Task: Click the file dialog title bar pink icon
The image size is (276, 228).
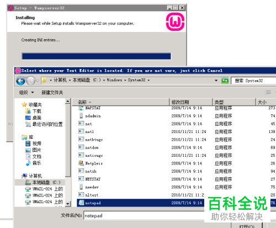Action: 18,71
